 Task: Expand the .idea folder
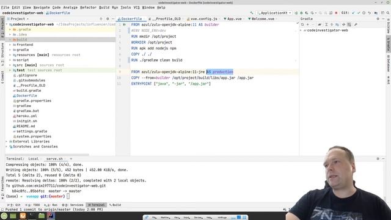pos(10,34)
